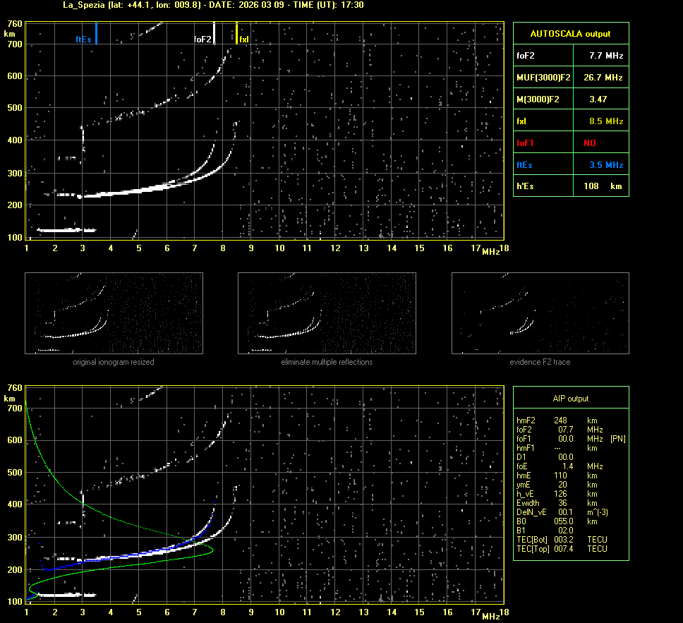Select the AUTOSCALA output header
Viewport: 683px width, 623px height.
(x=570, y=33)
